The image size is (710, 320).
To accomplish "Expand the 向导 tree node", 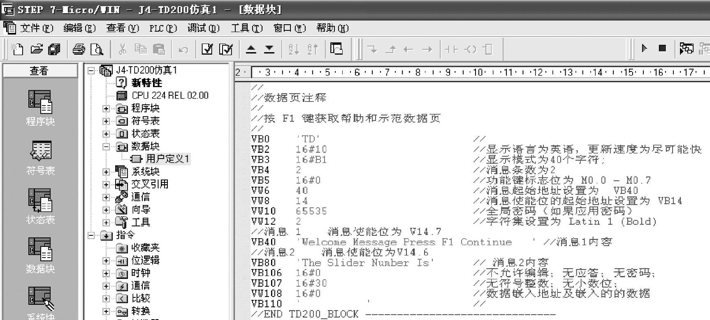I will click(106, 210).
